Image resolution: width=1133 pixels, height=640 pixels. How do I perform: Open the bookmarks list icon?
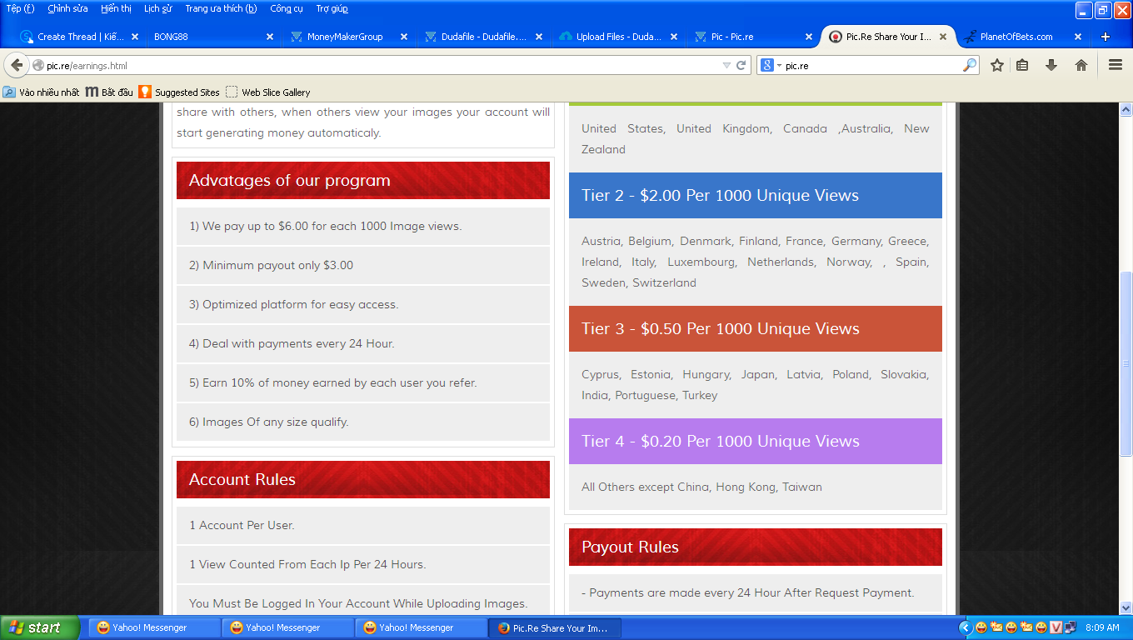click(1022, 65)
